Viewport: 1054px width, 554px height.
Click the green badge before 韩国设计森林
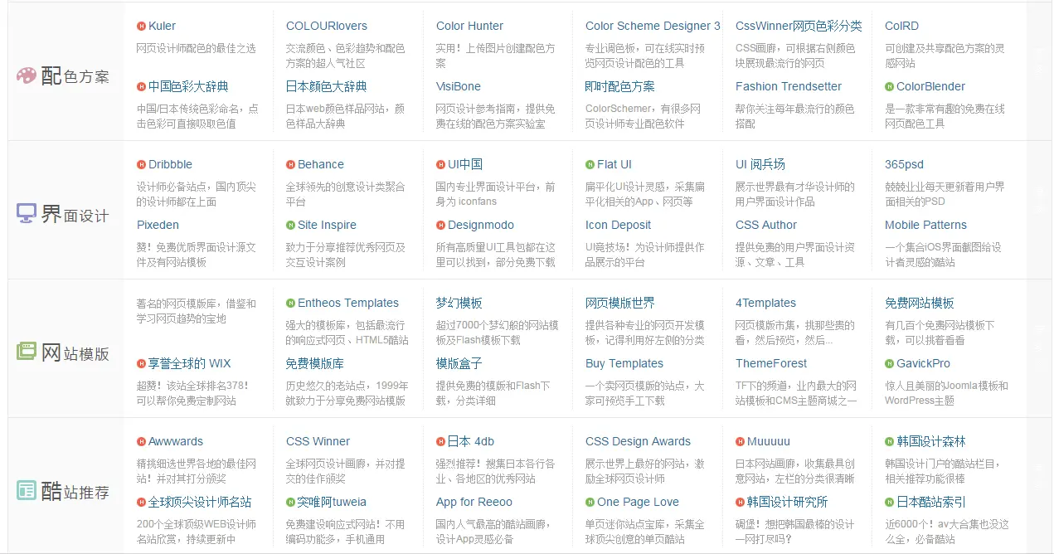pyautogui.click(x=889, y=441)
